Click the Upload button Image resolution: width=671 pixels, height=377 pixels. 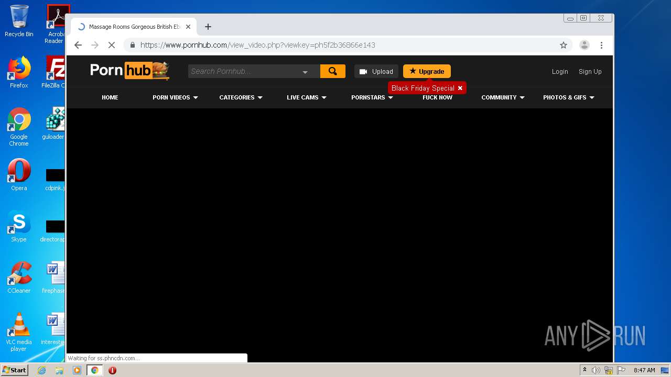[376, 71]
